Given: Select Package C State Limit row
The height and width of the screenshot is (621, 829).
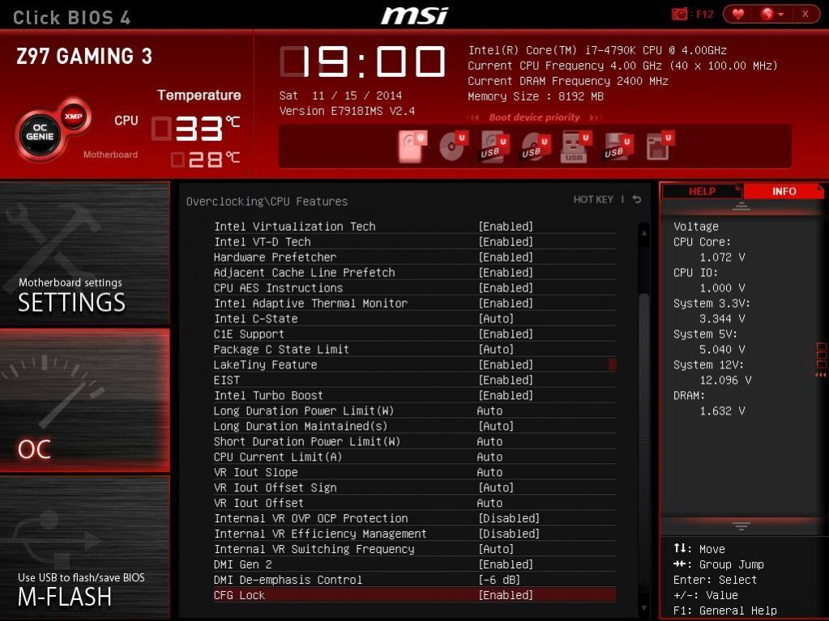Looking at the screenshot, I should coord(414,349).
